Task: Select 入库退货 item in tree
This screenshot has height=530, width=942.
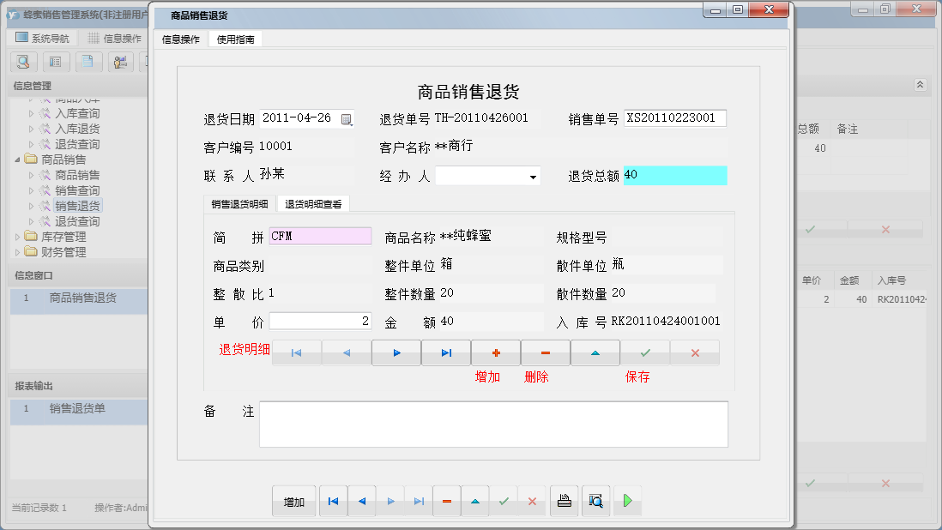Action: [77, 129]
